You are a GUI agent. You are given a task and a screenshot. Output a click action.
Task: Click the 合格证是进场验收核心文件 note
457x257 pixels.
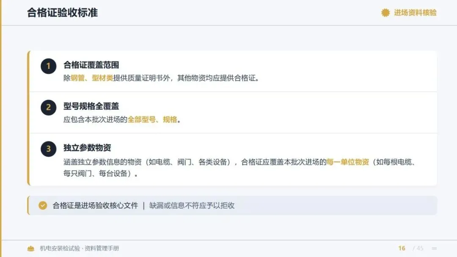95,205
